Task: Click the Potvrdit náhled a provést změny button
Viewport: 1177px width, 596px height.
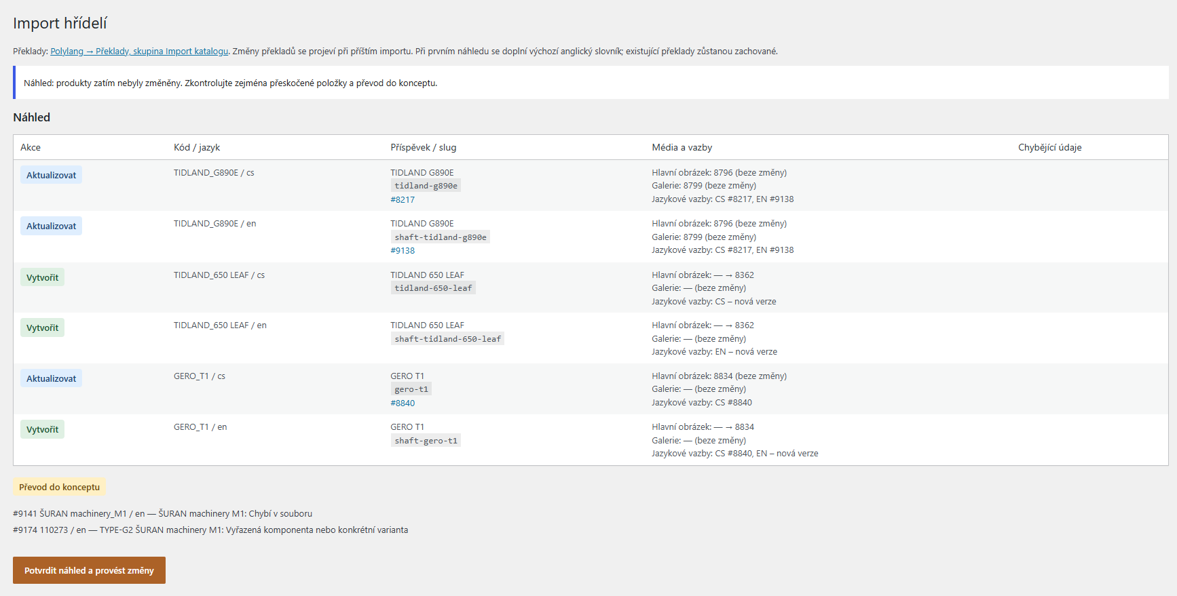Action: (89, 570)
